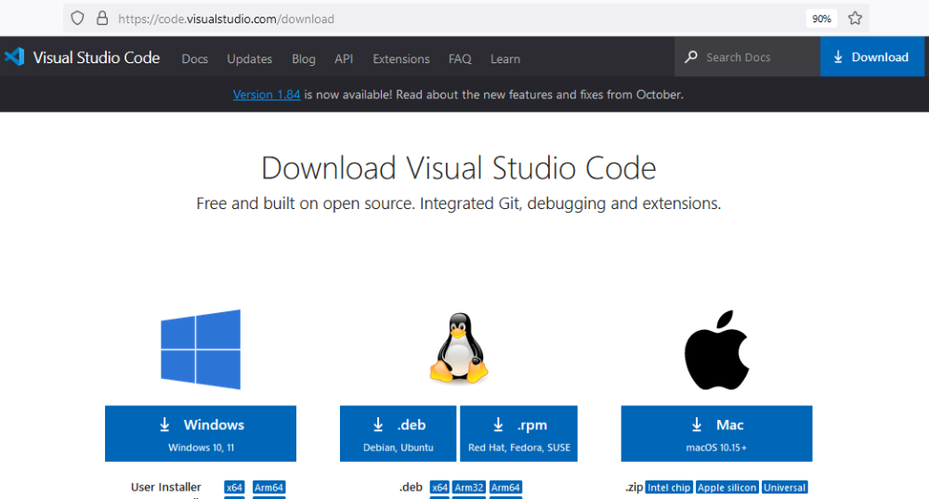Download the Windows 10, 11 installer
Viewport: 929px width, 499px height.
pyautogui.click(x=201, y=434)
